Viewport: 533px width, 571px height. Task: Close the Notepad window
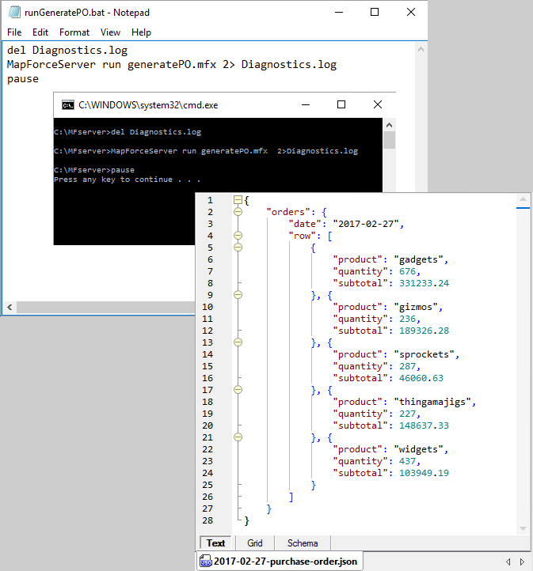tap(410, 12)
